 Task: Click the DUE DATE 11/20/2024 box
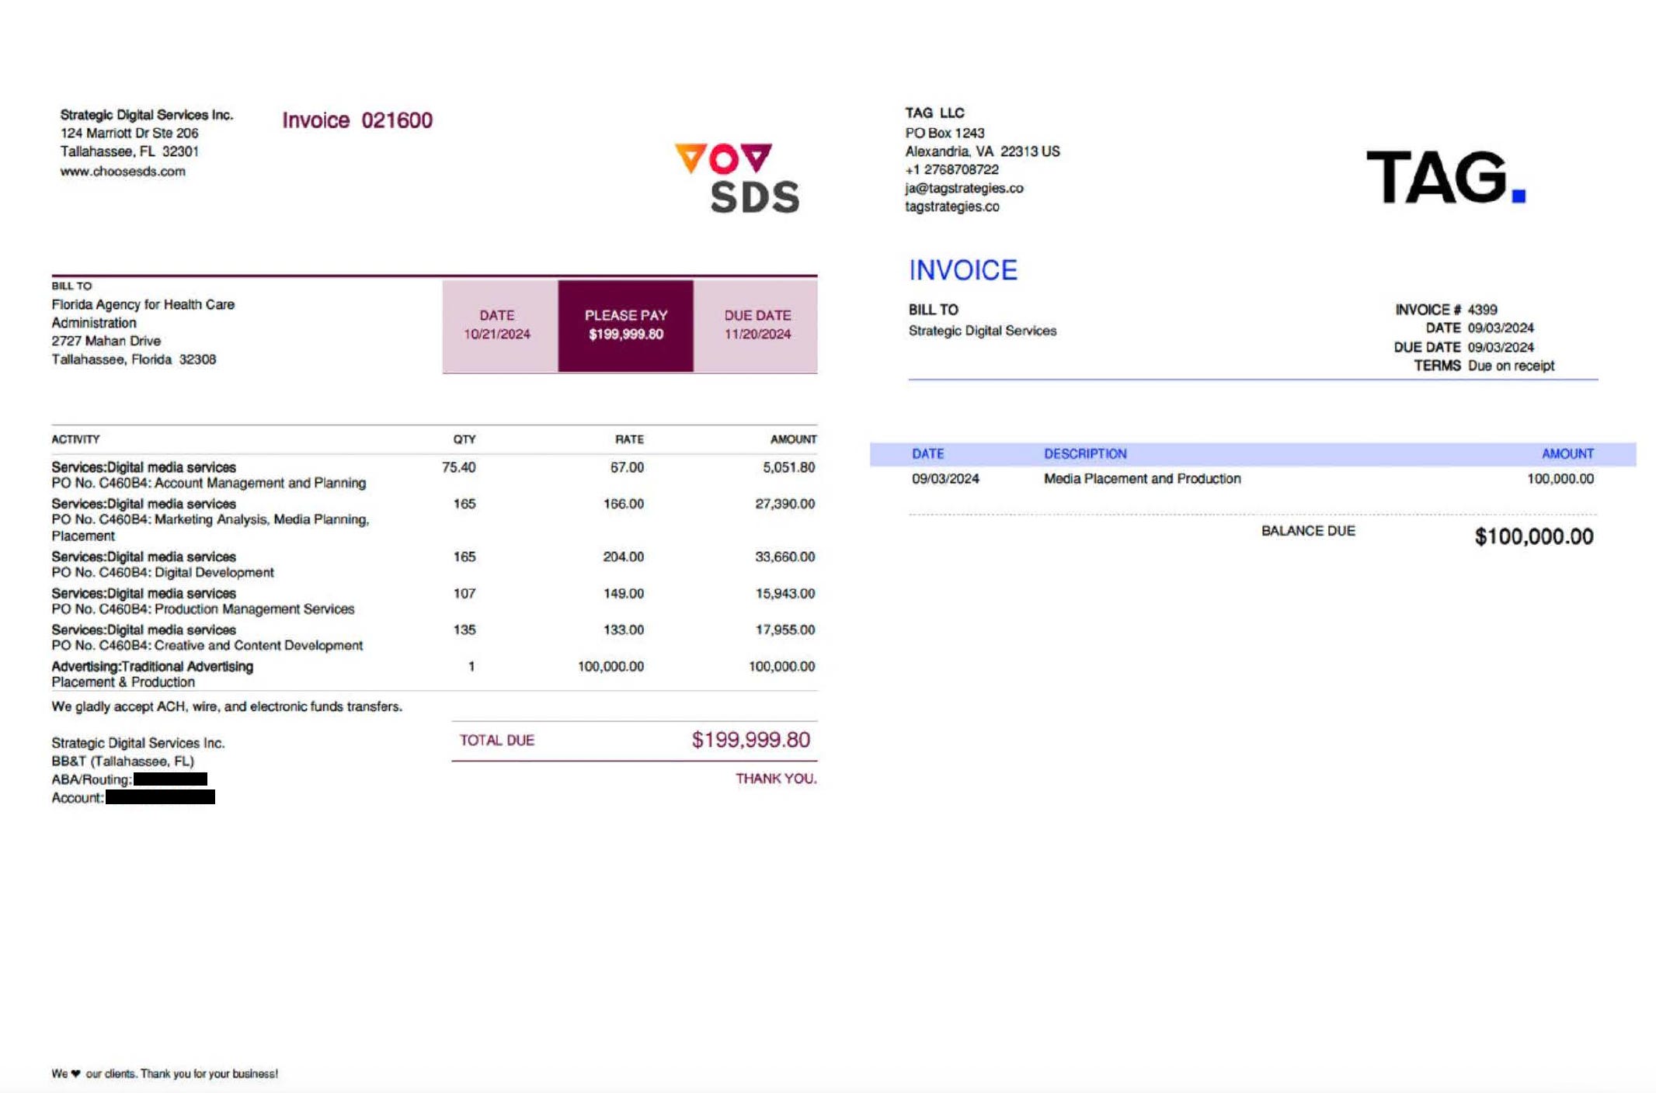[x=757, y=325]
